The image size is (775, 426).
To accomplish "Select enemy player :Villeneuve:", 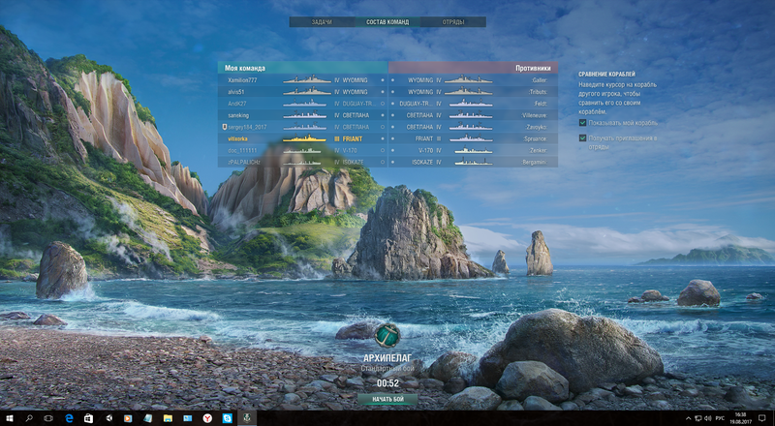I will click(x=535, y=115).
